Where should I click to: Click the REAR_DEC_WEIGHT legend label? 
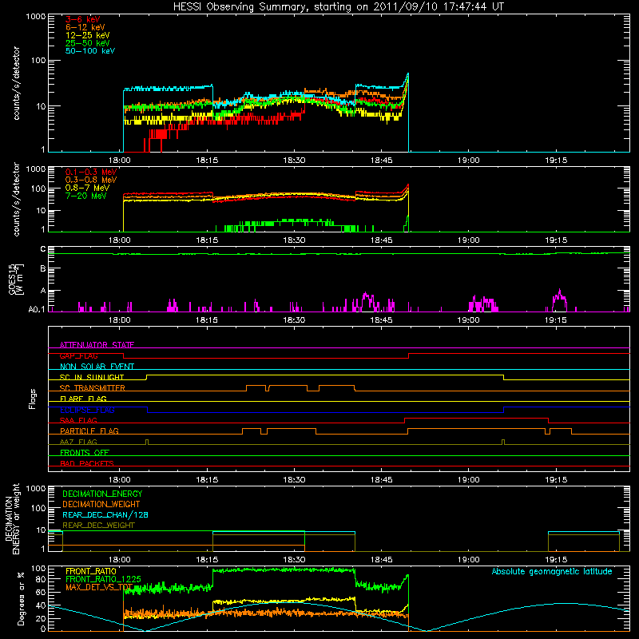click(98, 526)
